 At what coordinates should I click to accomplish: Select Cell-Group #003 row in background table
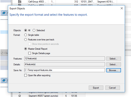tap(64, 2)
